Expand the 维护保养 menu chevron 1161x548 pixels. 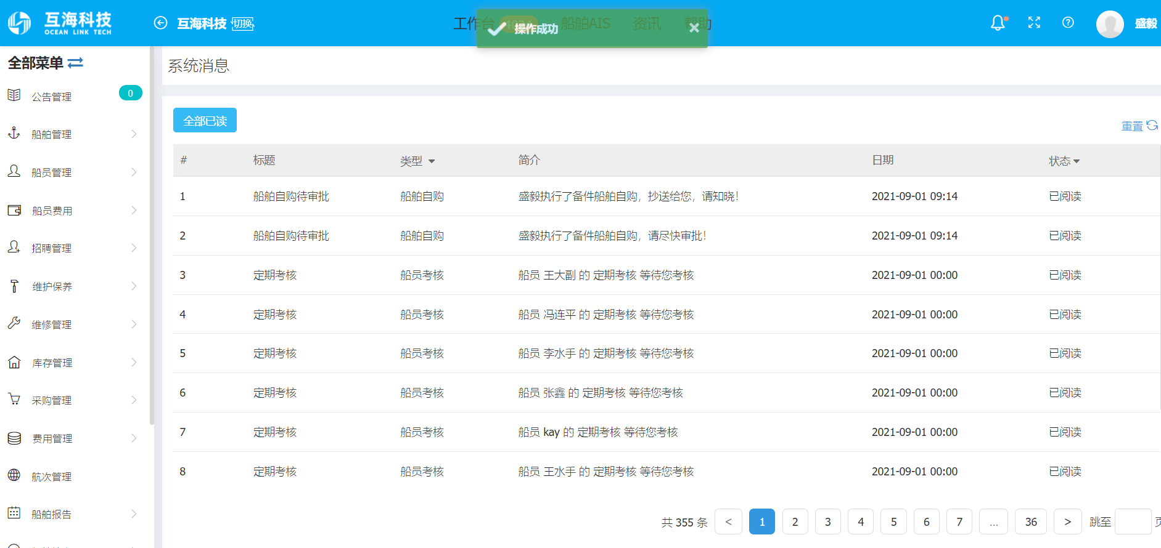pos(134,286)
